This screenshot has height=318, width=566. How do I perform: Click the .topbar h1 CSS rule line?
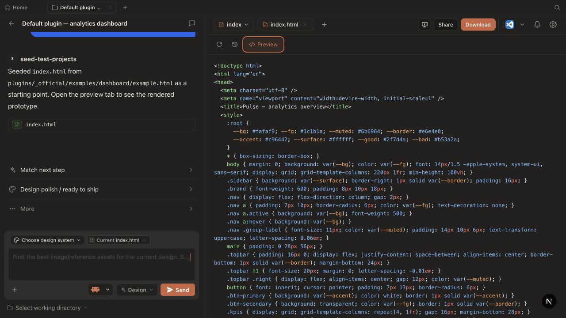tap(334, 271)
